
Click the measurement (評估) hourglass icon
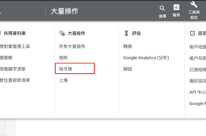click(126, 33)
